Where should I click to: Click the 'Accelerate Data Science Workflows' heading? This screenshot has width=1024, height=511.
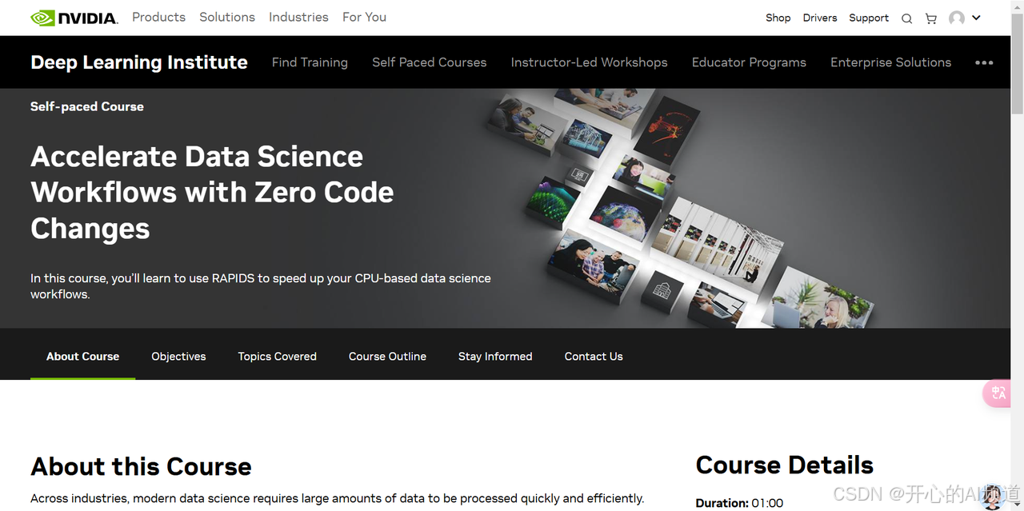(212, 192)
